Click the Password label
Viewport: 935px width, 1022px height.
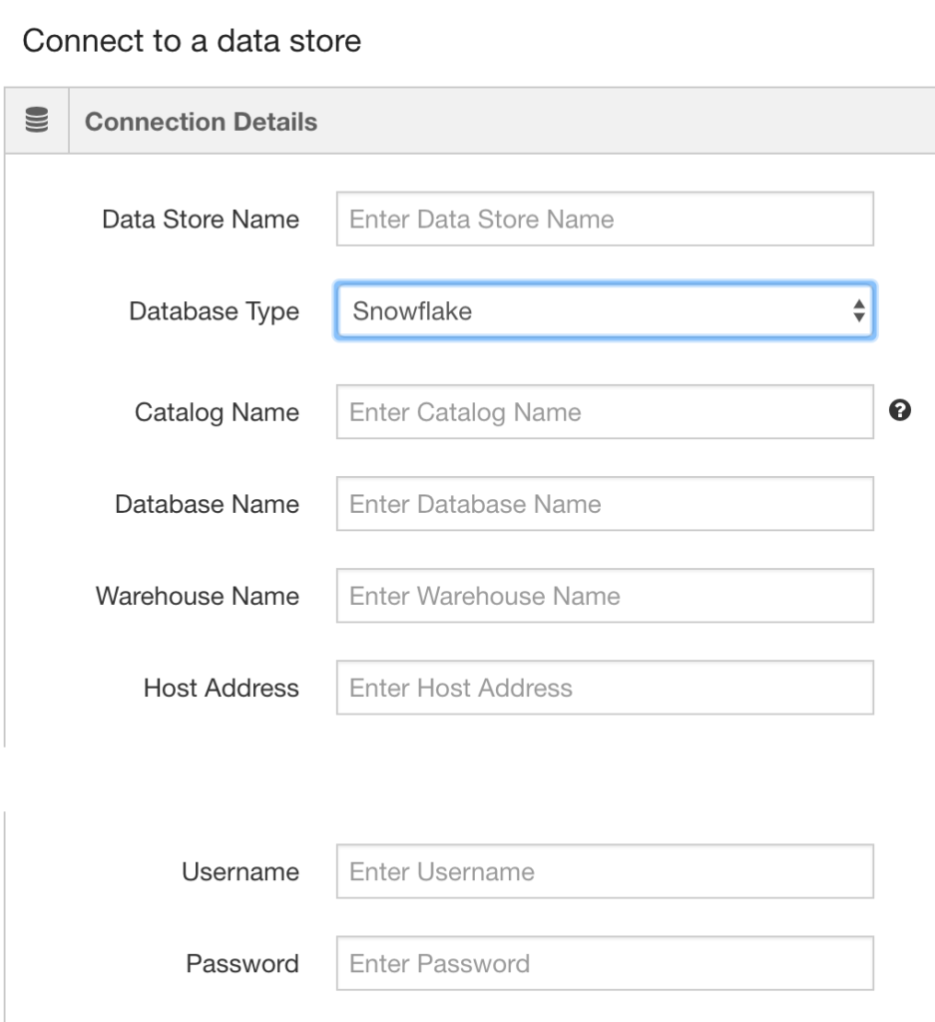click(242, 964)
